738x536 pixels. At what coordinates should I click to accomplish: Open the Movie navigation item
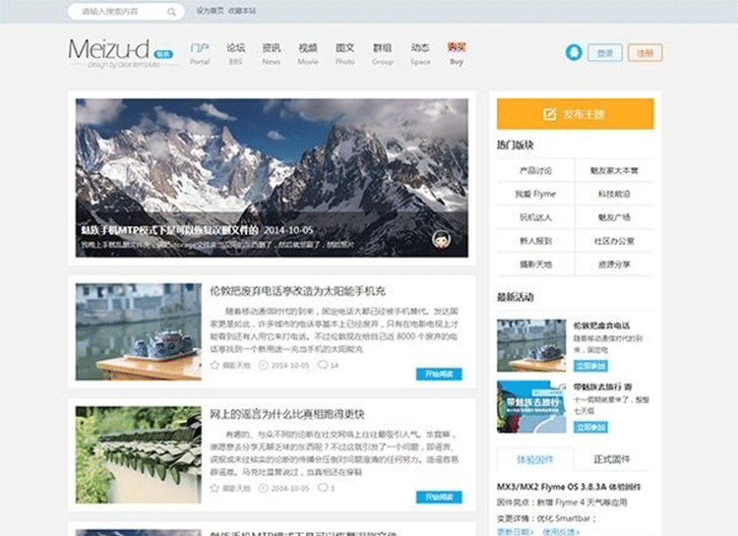click(308, 54)
